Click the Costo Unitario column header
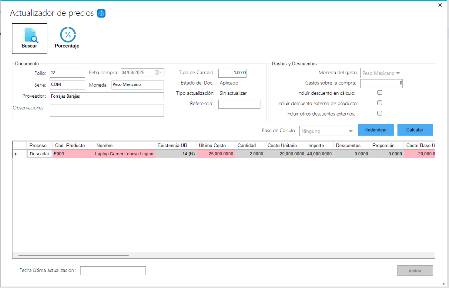The height and width of the screenshot is (288, 449). point(285,145)
